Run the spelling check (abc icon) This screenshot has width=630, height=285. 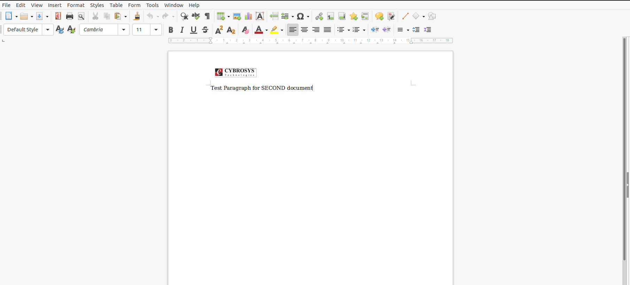(196, 16)
